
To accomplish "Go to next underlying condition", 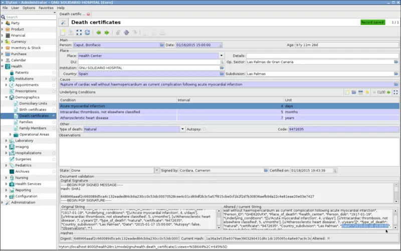I will coord(389,92).
